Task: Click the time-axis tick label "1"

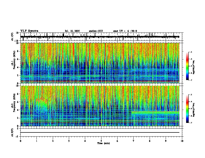Action: tap(36, 141)
